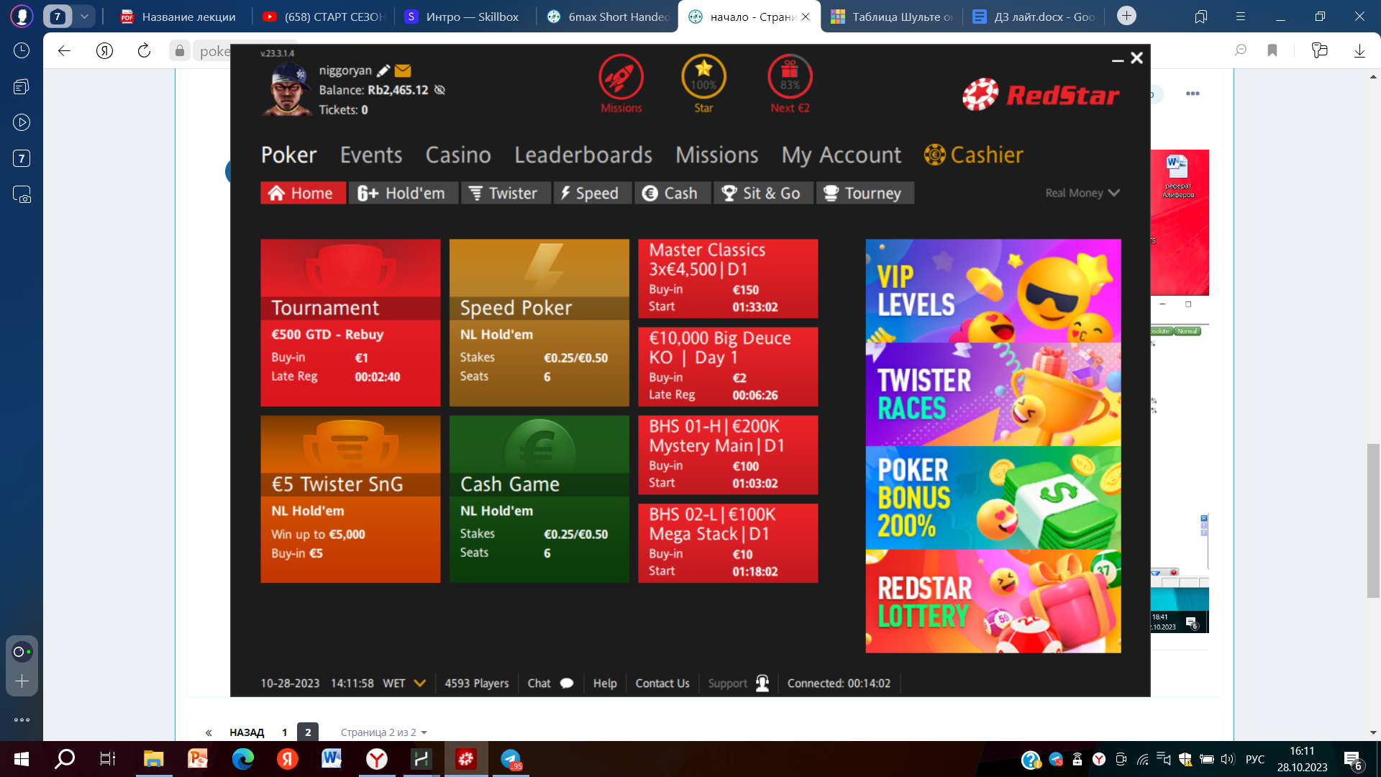Open Master Classics 3x€4,500 tournament
The image size is (1381, 777).
tap(728, 278)
